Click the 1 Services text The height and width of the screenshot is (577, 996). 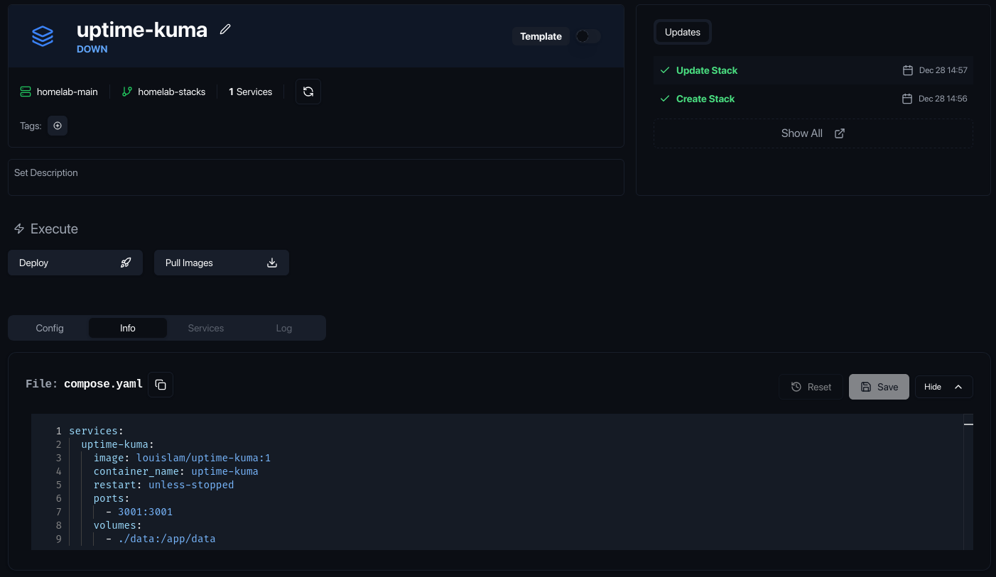pyautogui.click(x=251, y=92)
